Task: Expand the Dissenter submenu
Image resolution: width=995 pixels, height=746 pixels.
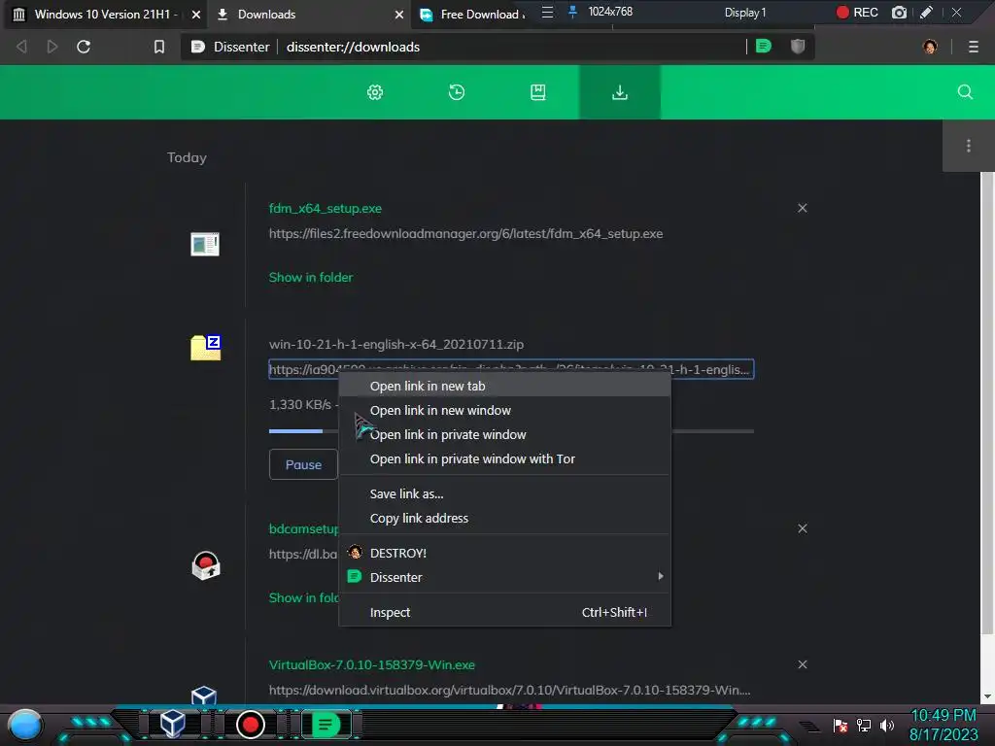Action: (x=505, y=577)
